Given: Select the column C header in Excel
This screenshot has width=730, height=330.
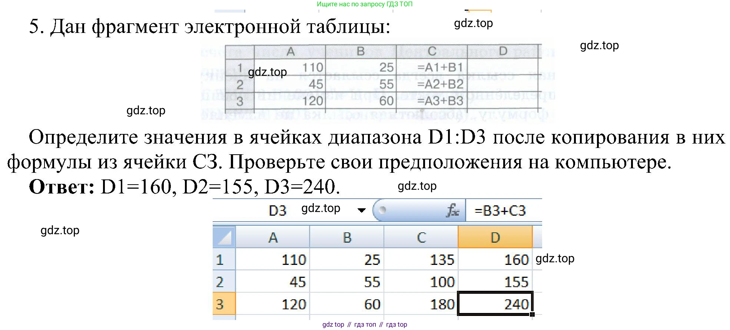Looking at the screenshot, I should coord(421,237).
